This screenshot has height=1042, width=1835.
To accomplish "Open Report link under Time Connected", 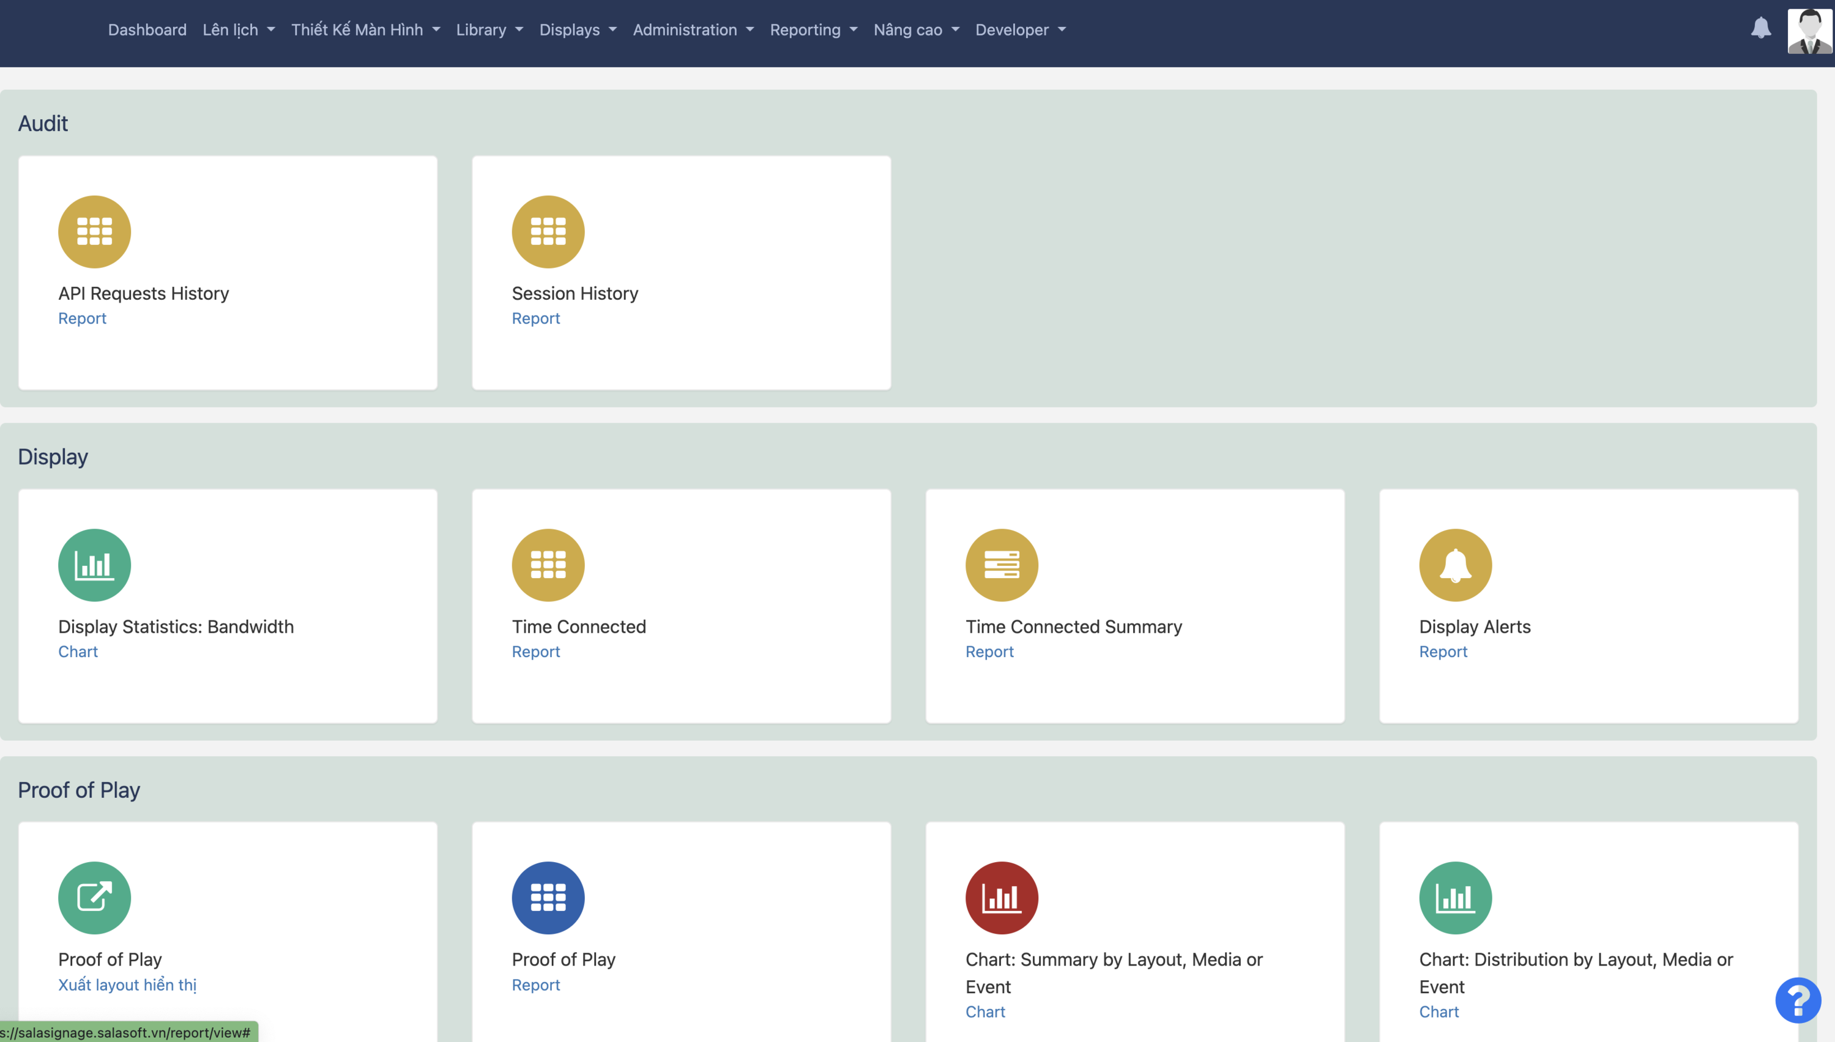I will point(535,651).
